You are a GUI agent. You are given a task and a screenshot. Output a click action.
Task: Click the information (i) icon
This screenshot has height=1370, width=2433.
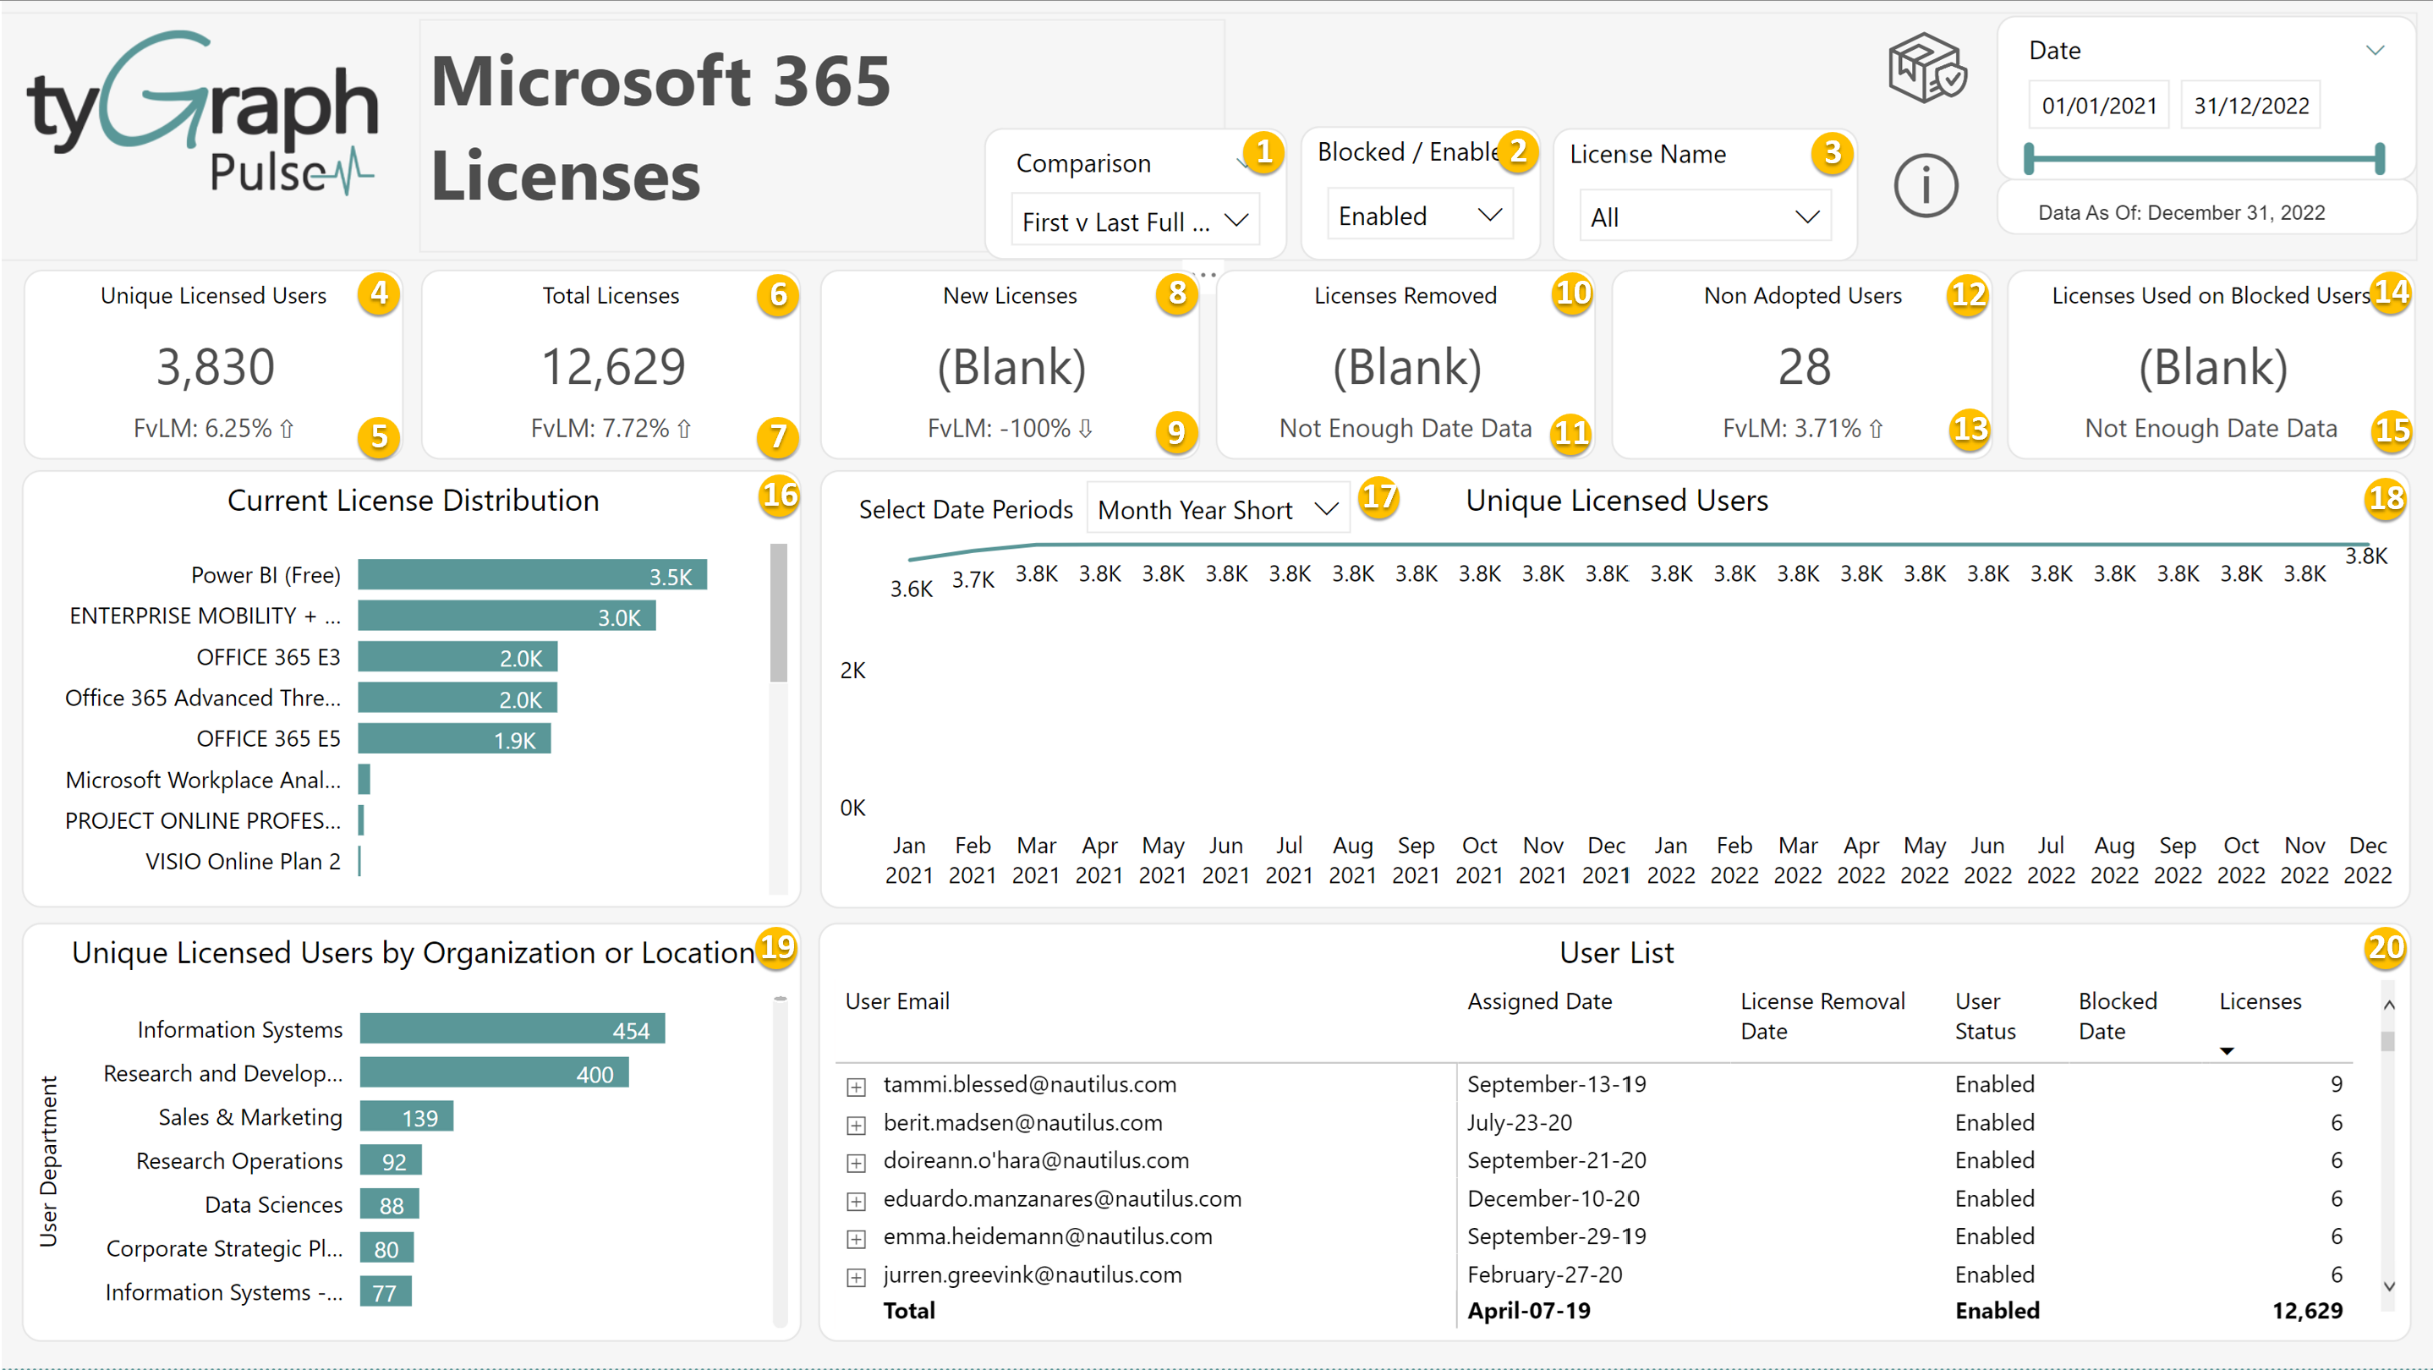click(1925, 186)
